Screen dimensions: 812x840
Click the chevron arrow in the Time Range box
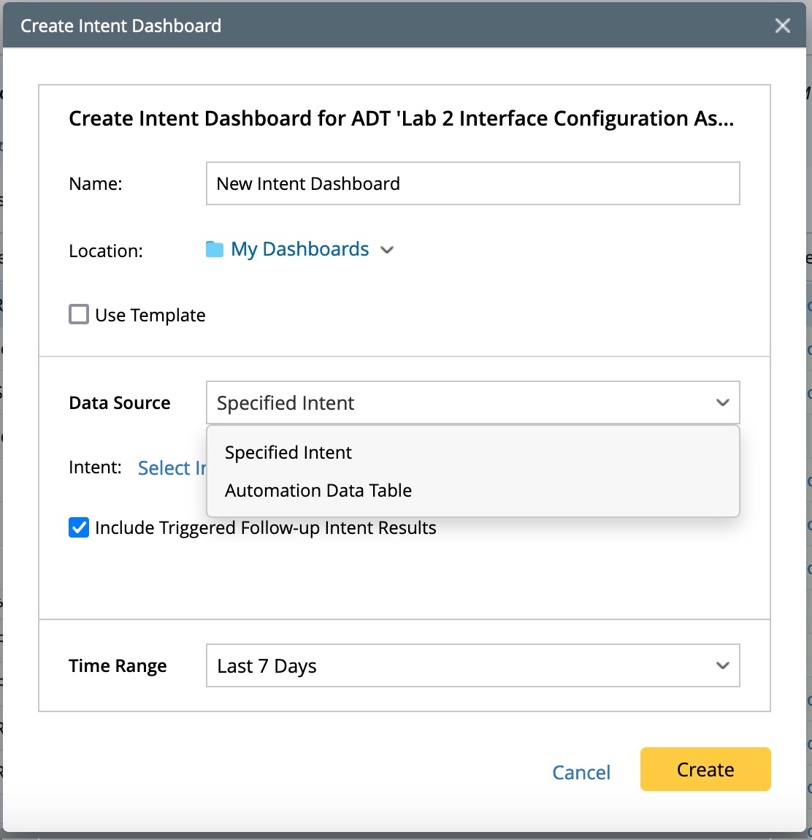[722, 665]
